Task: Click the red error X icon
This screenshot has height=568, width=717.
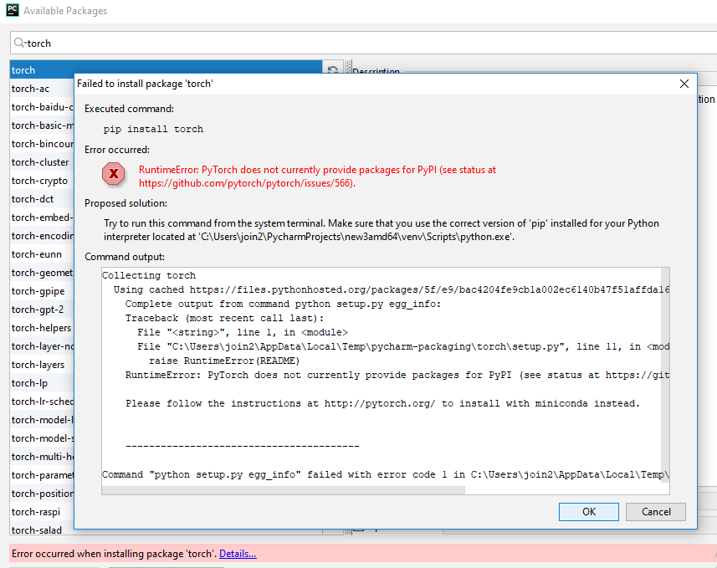Action: click(x=114, y=174)
